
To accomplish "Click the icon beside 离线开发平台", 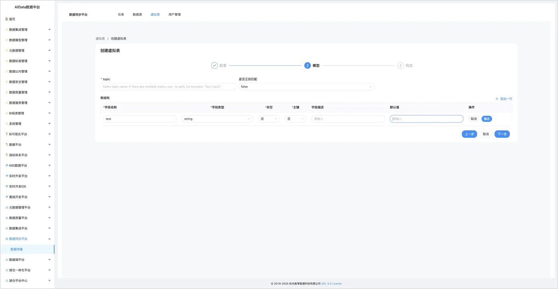I will click(7, 197).
